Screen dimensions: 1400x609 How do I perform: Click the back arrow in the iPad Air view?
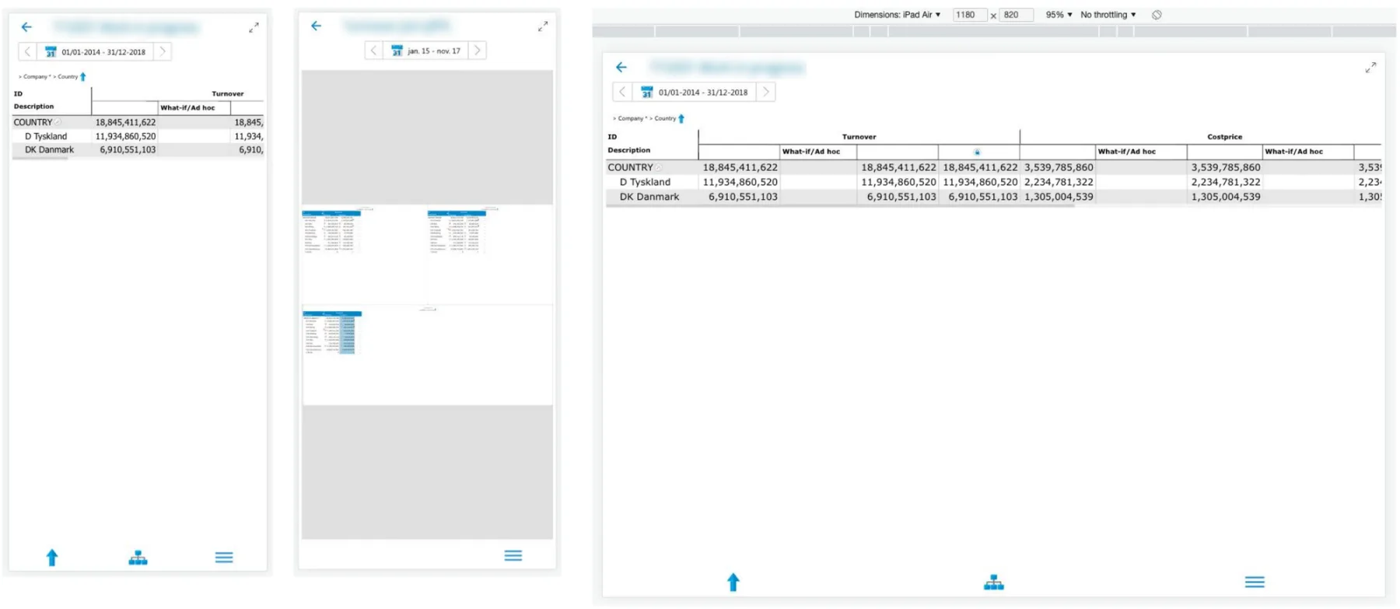point(621,68)
